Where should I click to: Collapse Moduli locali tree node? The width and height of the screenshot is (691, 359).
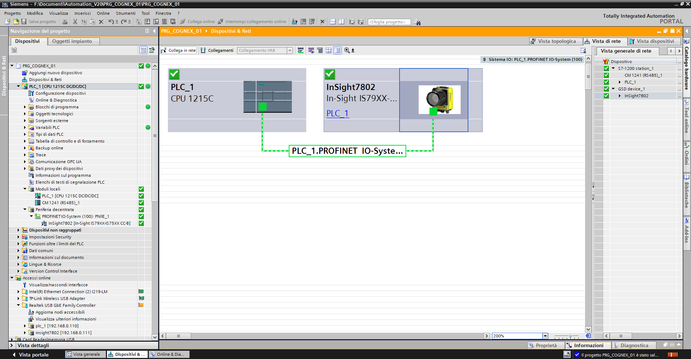25,189
